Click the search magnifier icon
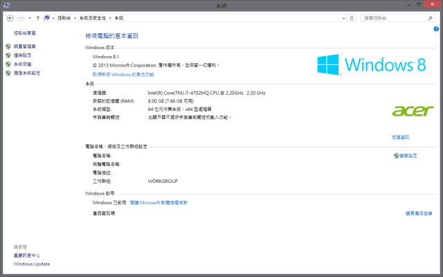The width and height of the screenshot is (443, 277). coord(431,18)
